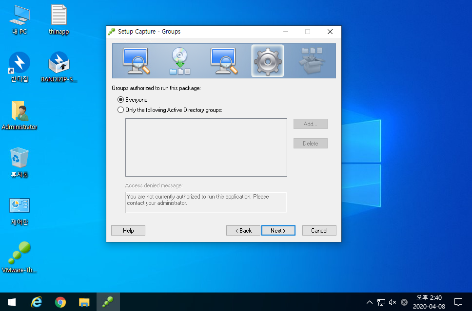
Task: Select the BANDIZIP-S... installer icon
Action: (x=59, y=67)
